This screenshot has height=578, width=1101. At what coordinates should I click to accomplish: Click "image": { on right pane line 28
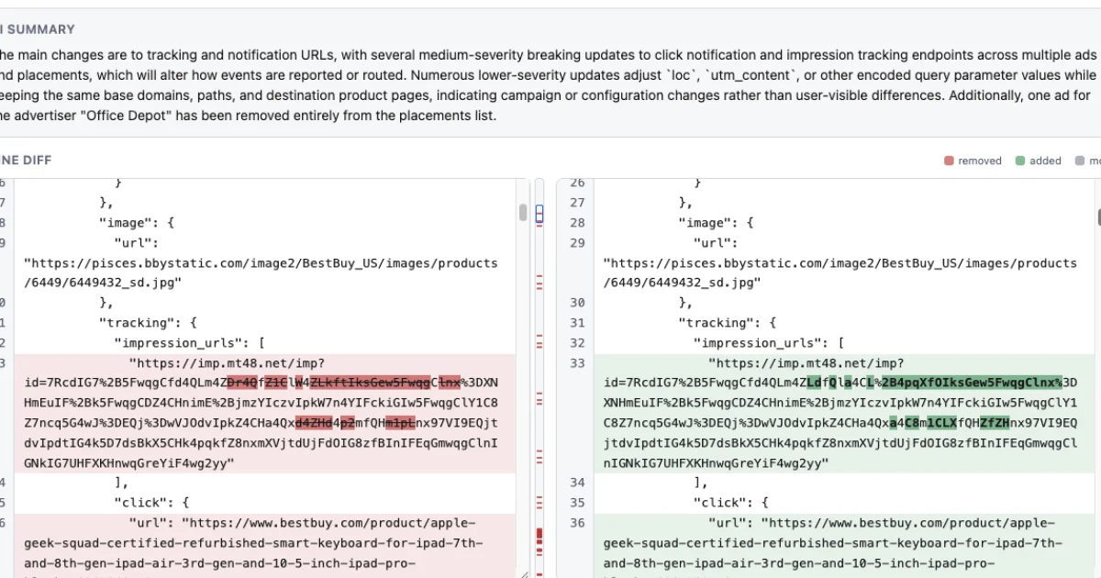[x=716, y=222]
